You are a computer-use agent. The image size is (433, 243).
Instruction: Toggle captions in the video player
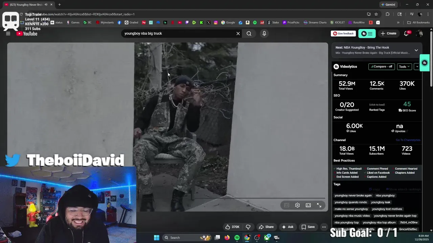click(x=287, y=205)
